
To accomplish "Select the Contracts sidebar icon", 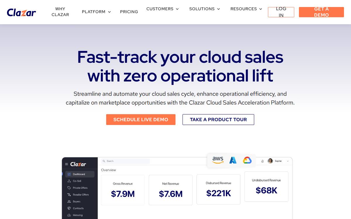I will coord(69,208).
